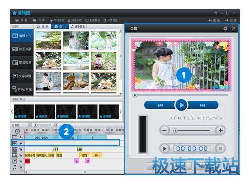Click skip to previous in preview controls
The width and height of the screenshot is (249, 184).
point(160,105)
